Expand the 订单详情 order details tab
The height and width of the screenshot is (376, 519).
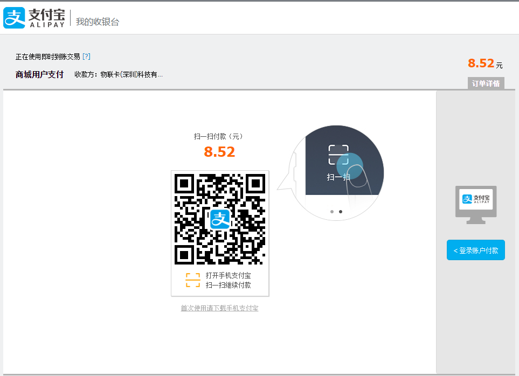pyautogui.click(x=486, y=83)
